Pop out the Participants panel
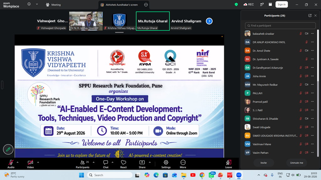Viewport: 321px width, 180px height. coord(310,16)
